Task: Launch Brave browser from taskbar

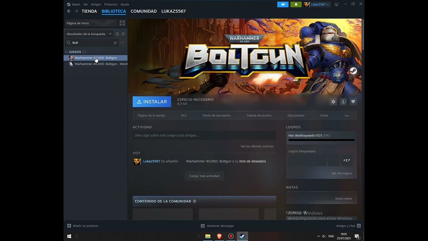Action: coord(219,236)
